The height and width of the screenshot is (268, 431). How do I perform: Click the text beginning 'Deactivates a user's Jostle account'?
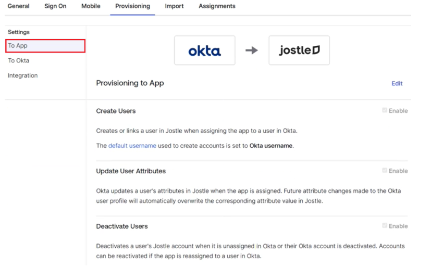(x=250, y=251)
